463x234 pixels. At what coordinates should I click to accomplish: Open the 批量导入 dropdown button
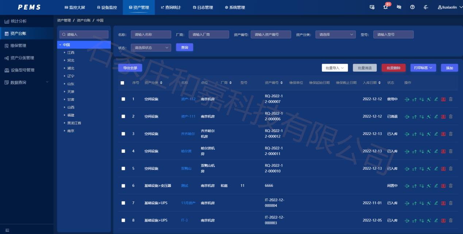point(335,68)
